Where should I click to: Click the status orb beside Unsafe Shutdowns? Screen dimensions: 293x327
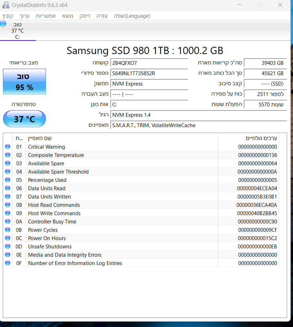click(x=8, y=246)
